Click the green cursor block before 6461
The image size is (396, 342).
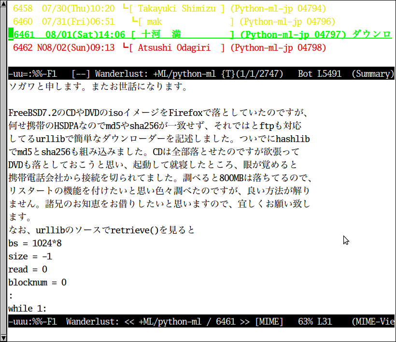pyautogui.click(x=11, y=34)
